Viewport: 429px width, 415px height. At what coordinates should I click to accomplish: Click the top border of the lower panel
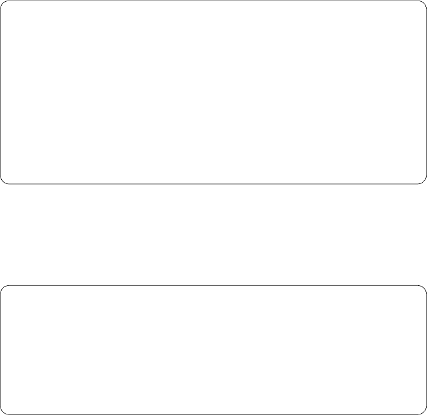tap(213, 286)
